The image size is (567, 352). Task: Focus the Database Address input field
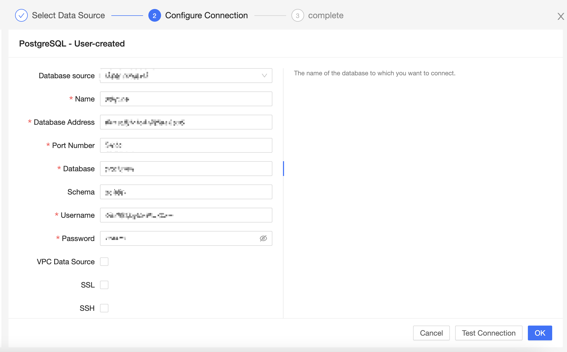click(186, 122)
